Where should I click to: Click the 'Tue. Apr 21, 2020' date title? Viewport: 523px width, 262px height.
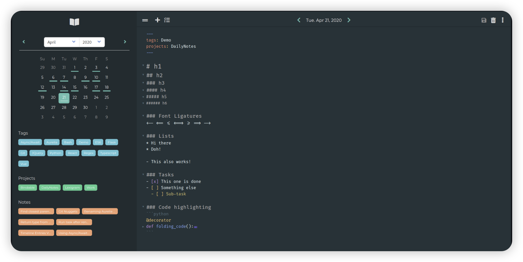click(324, 20)
